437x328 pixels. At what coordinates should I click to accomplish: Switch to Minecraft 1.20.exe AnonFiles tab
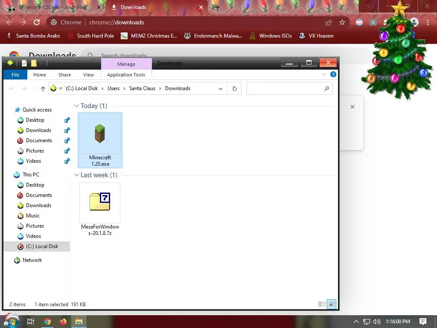(x=52, y=7)
